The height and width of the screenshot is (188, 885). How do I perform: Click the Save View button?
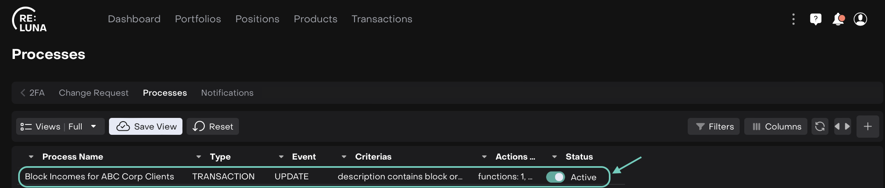click(146, 127)
